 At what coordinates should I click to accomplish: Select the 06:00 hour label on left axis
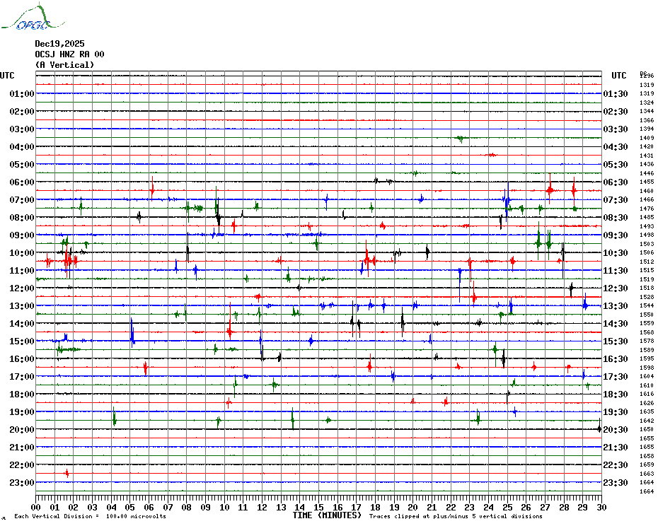[x=22, y=182]
